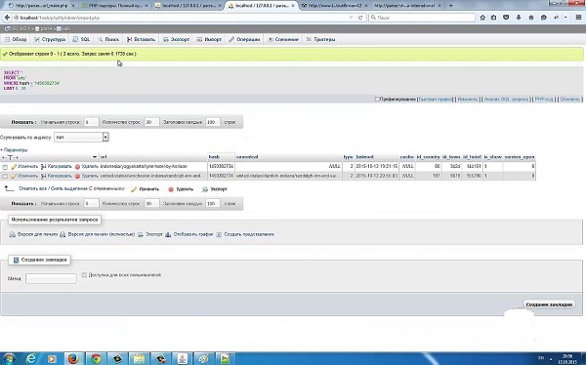Viewport: 586px width, 365px height.
Task: Open the print version icon in the results panel
Action: [12, 234]
